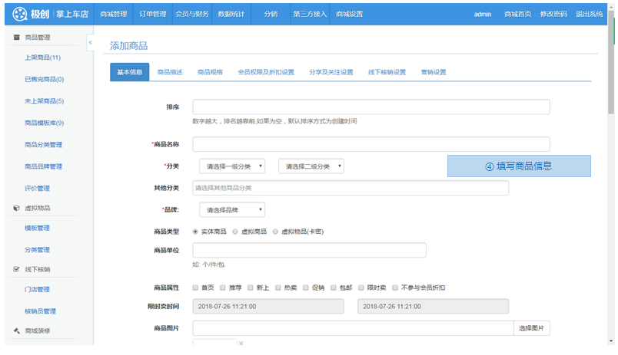Tick the 不参与会员折扣 checkbox

395,288
